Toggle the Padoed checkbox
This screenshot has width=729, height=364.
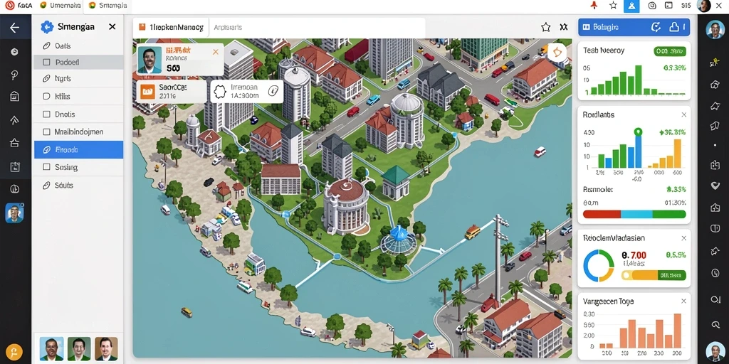[46, 62]
